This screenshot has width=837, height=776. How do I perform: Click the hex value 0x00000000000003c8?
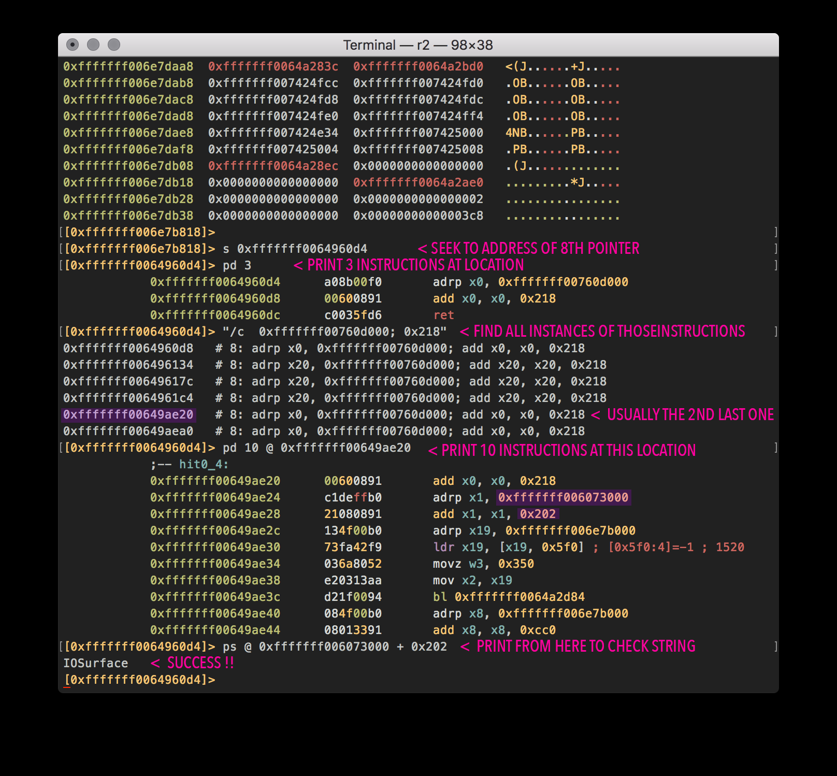pos(418,216)
